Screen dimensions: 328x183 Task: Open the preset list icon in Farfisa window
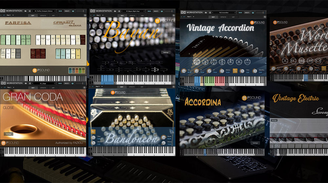pos(30,11)
